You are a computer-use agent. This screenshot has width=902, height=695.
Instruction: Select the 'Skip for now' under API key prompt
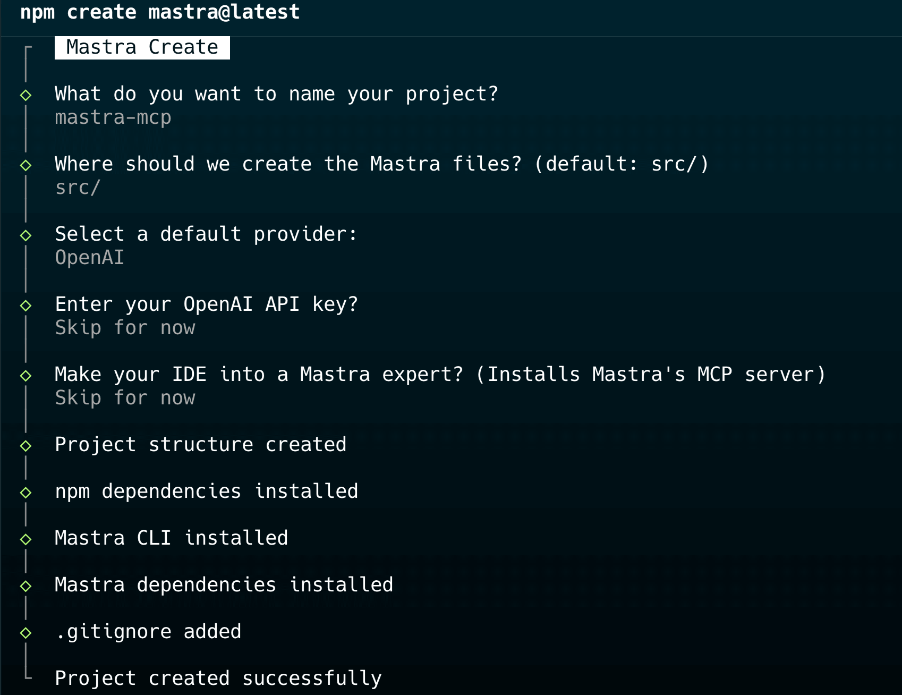(x=125, y=328)
